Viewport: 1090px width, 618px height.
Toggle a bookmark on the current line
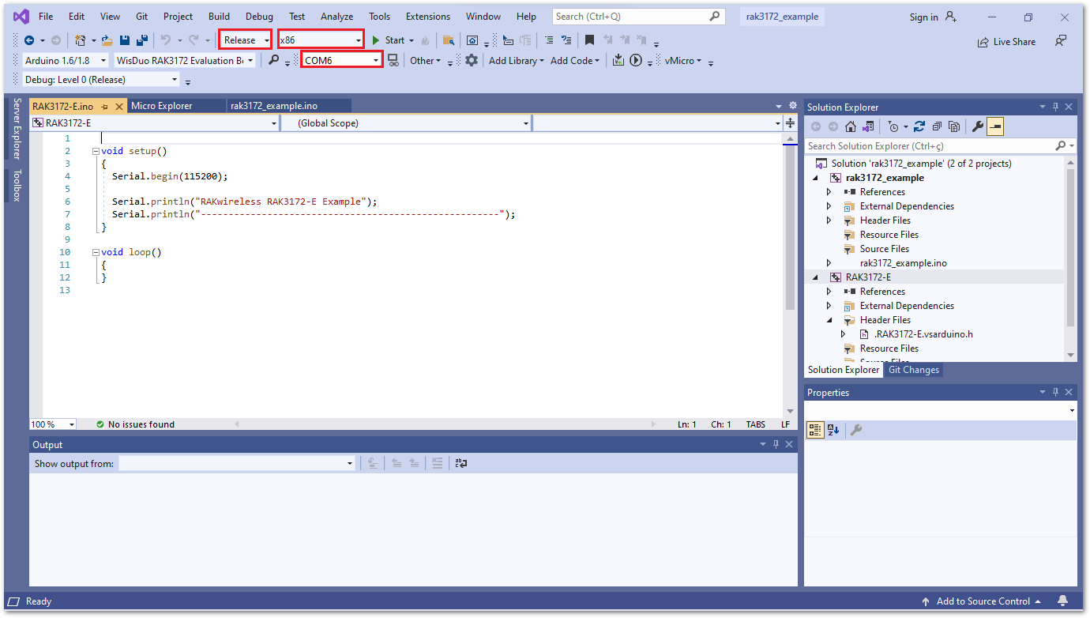pyautogui.click(x=589, y=40)
